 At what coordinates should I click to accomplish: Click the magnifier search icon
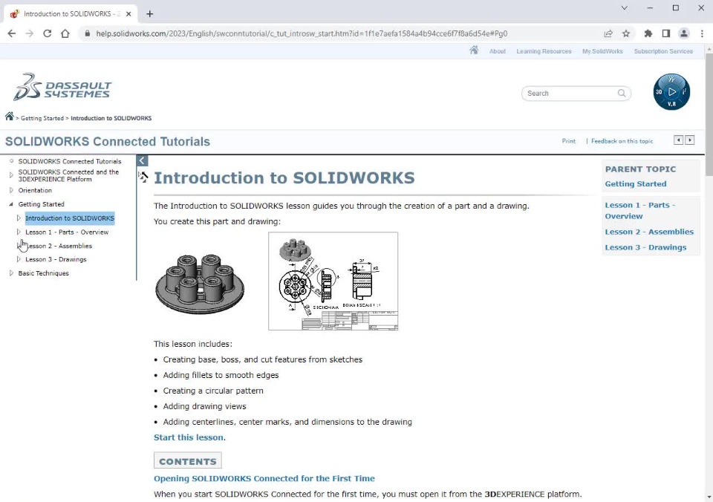(622, 94)
